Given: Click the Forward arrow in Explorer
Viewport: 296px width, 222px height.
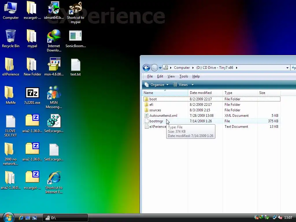Looking at the screenshot, I should [x=154, y=68].
